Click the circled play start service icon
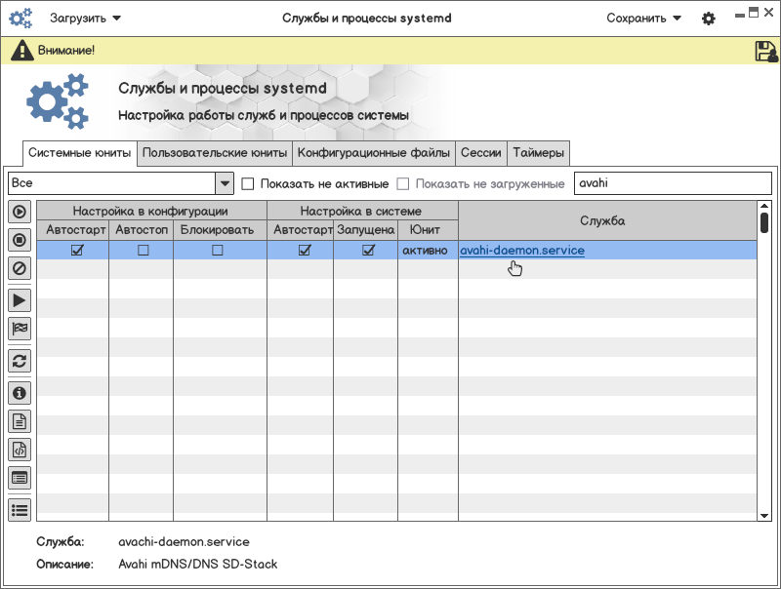Viewport: 781px width, 589px height. [19, 212]
